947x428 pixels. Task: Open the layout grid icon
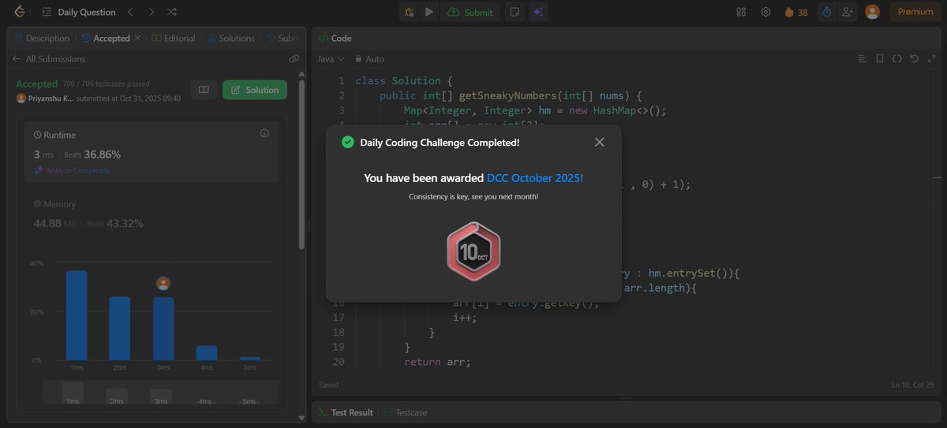click(x=741, y=12)
